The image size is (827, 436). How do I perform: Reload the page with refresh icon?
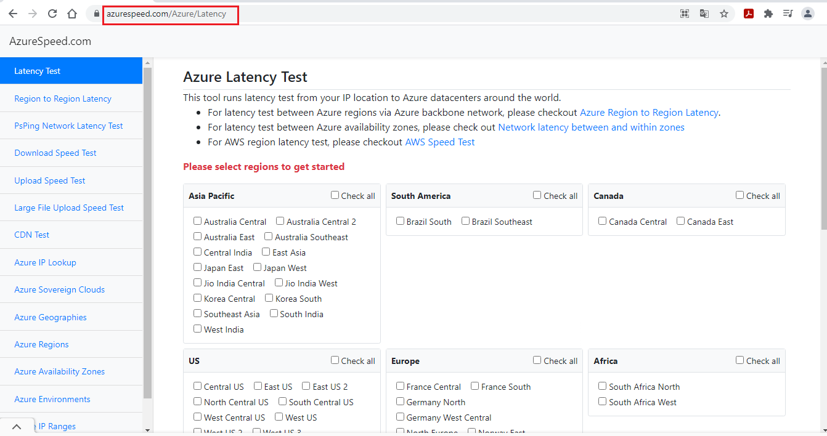[52, 14]
